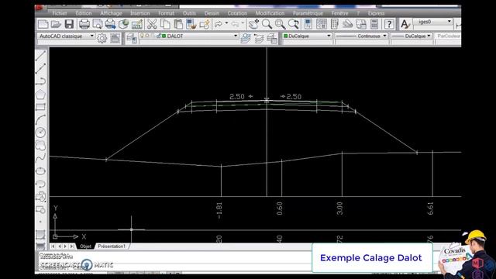Open the Fenêtre menu
Image resolution: width=496 pixels, height=279 pixels.
tap(339, 13)
